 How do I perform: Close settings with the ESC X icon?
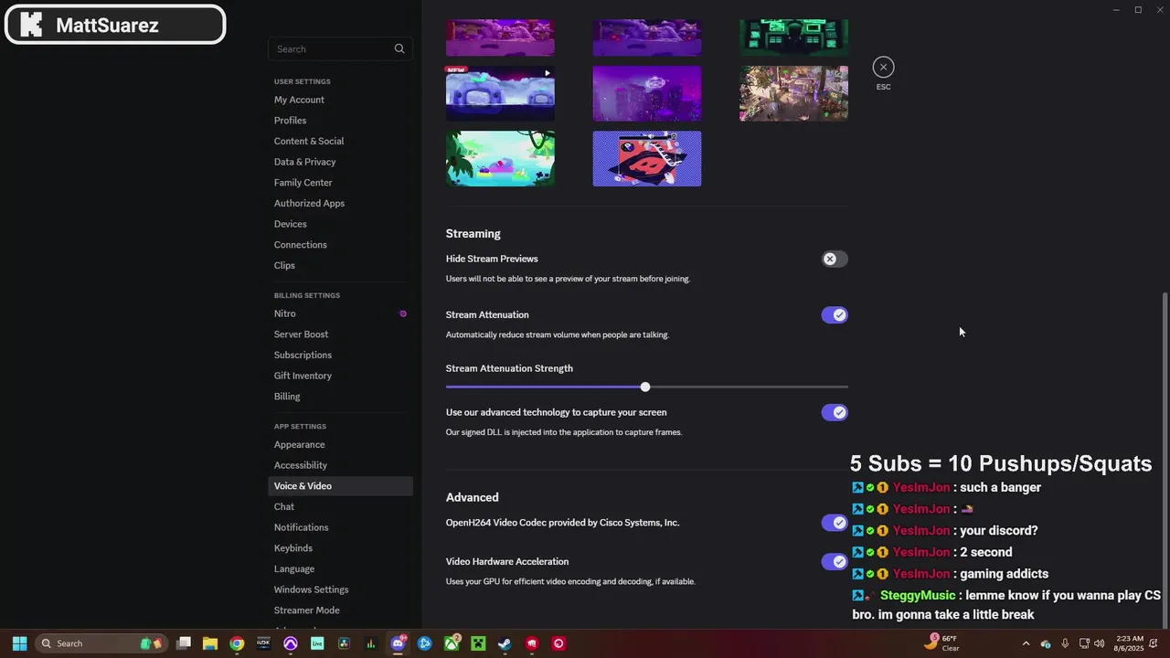coord(883,67)
